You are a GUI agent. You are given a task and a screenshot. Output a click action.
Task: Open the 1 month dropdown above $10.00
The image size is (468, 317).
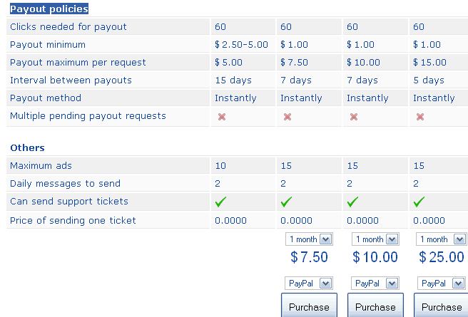[x=375, y=239]
